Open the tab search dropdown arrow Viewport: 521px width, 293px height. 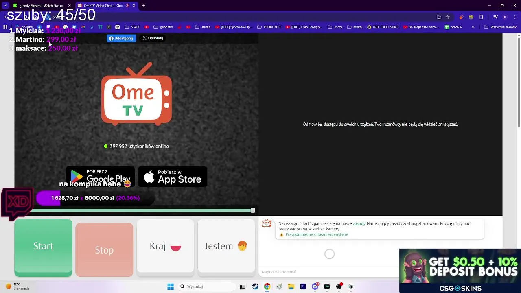[5, 6]
